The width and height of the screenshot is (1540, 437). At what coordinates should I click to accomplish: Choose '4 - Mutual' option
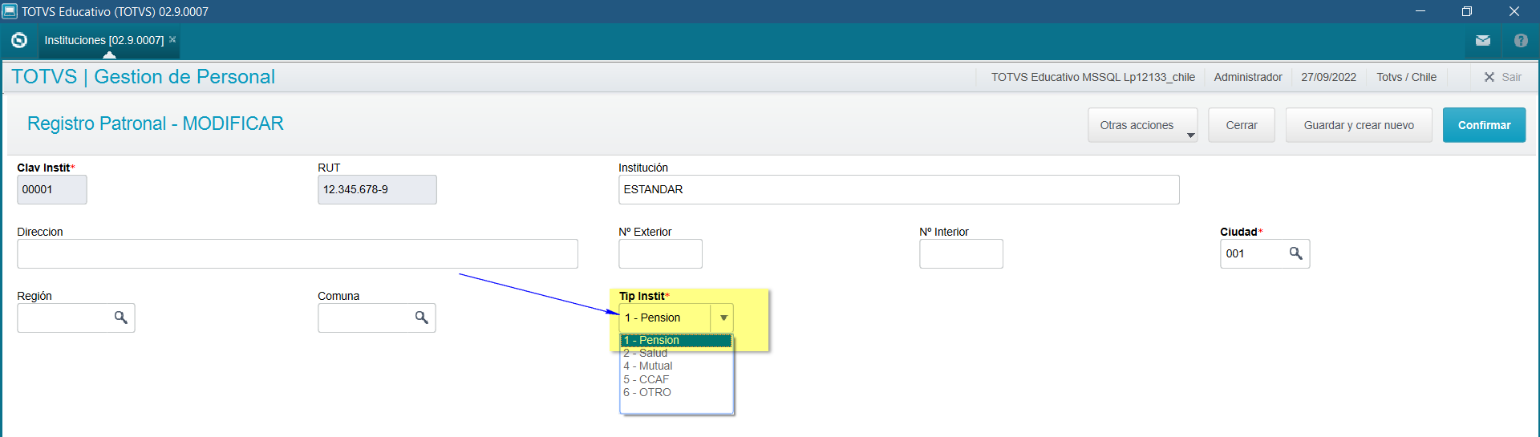(x=676, y=366)
